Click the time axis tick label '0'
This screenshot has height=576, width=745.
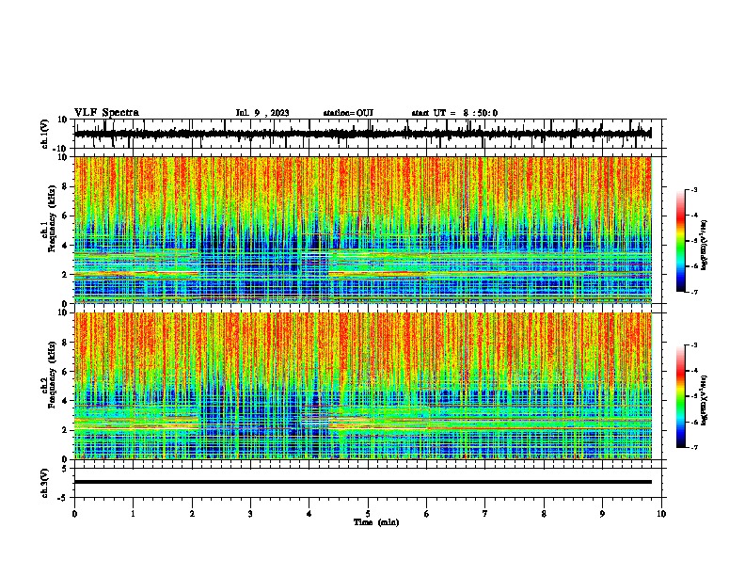(74, 514)
